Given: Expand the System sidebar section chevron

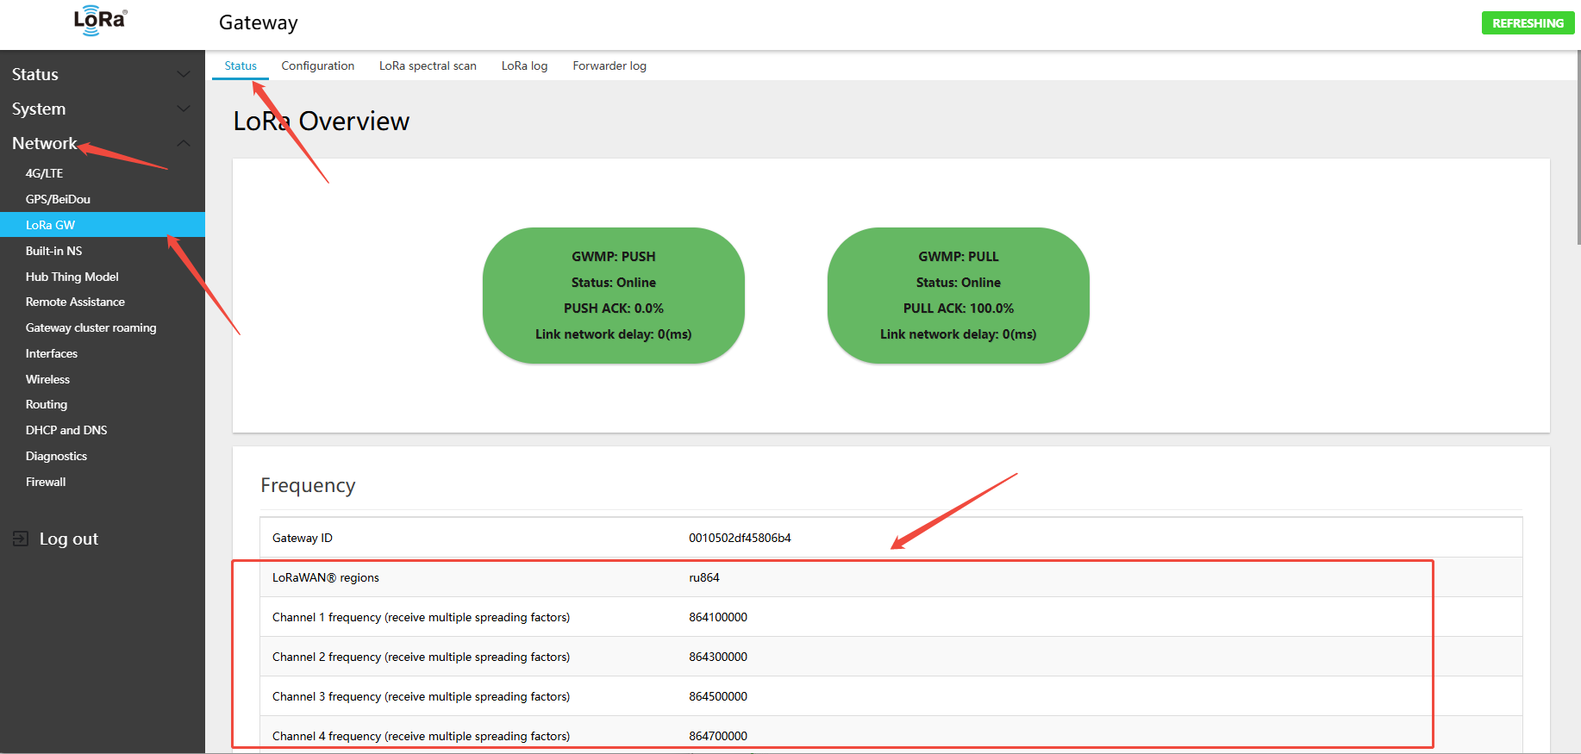Looking at the screenshot, I should (x=183, y=109).
